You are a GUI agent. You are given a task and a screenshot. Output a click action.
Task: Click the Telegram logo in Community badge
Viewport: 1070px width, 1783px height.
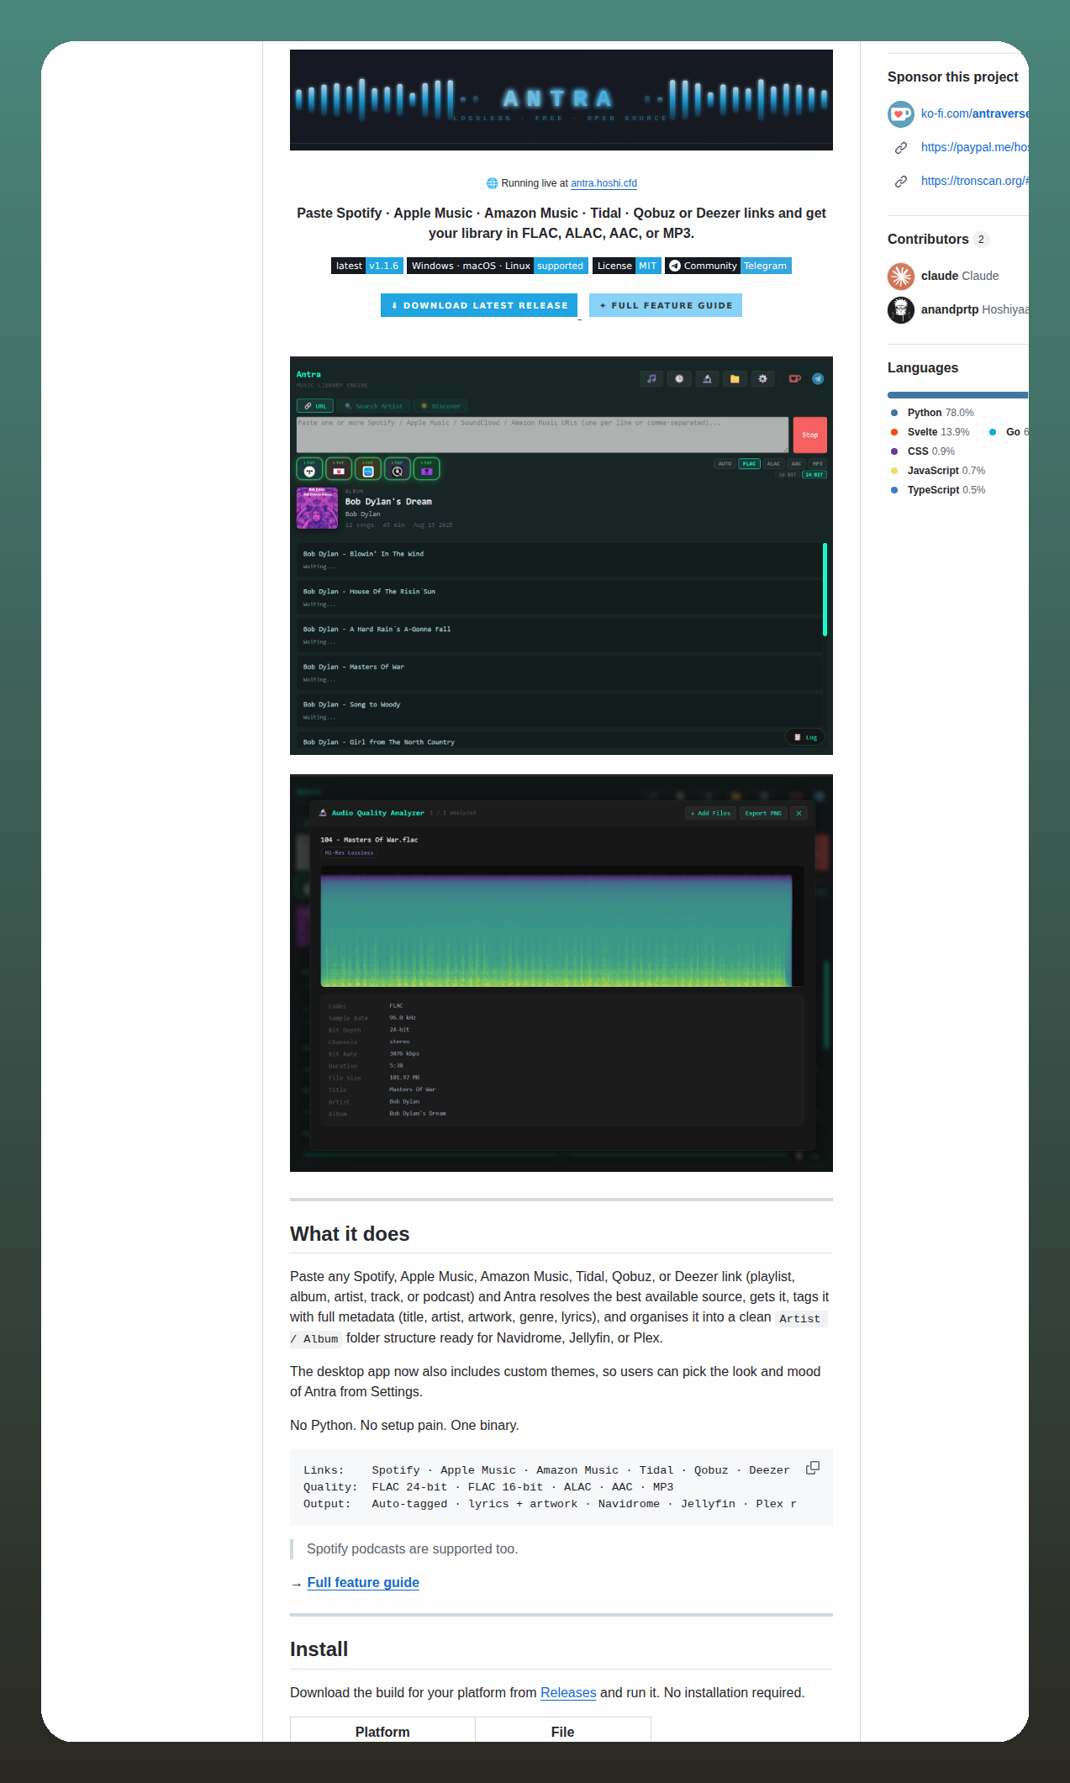pos(675,266)
